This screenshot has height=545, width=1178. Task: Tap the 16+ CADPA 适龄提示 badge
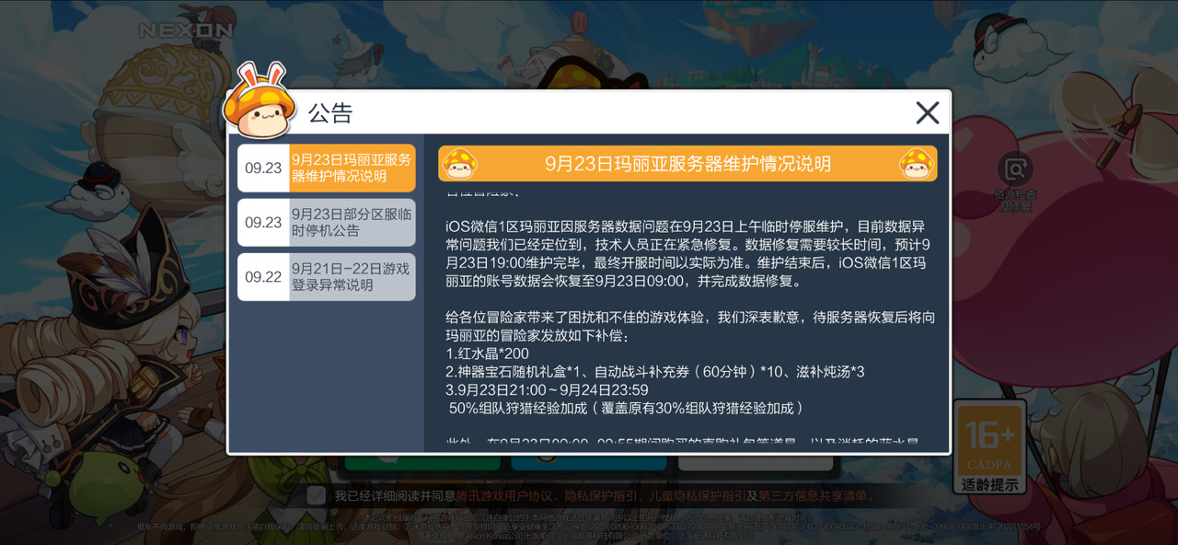point(989,447)
